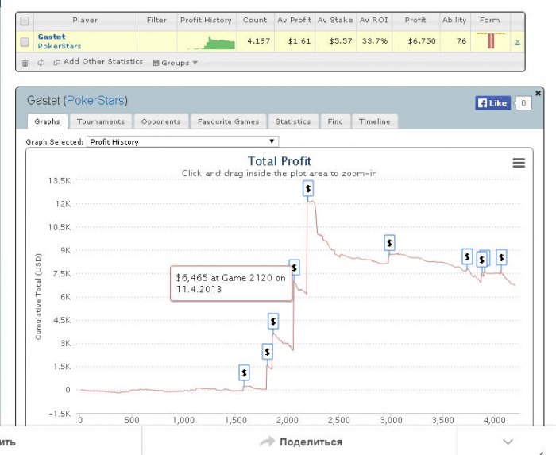Image resolution: width=556 pixels, height=455 pixels.
Task: Open the Graph Selected dropdown
Action: point(183,142)
